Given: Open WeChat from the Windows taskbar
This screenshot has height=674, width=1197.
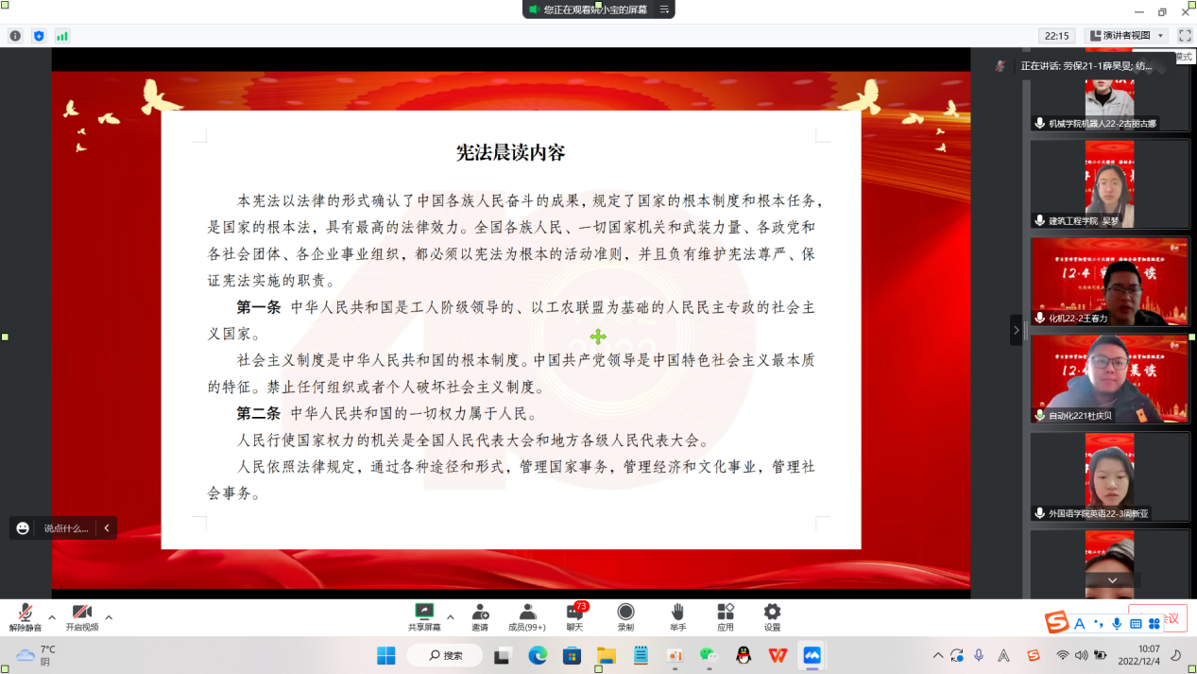Looking at the screenshot, I should tap(709, 655).
